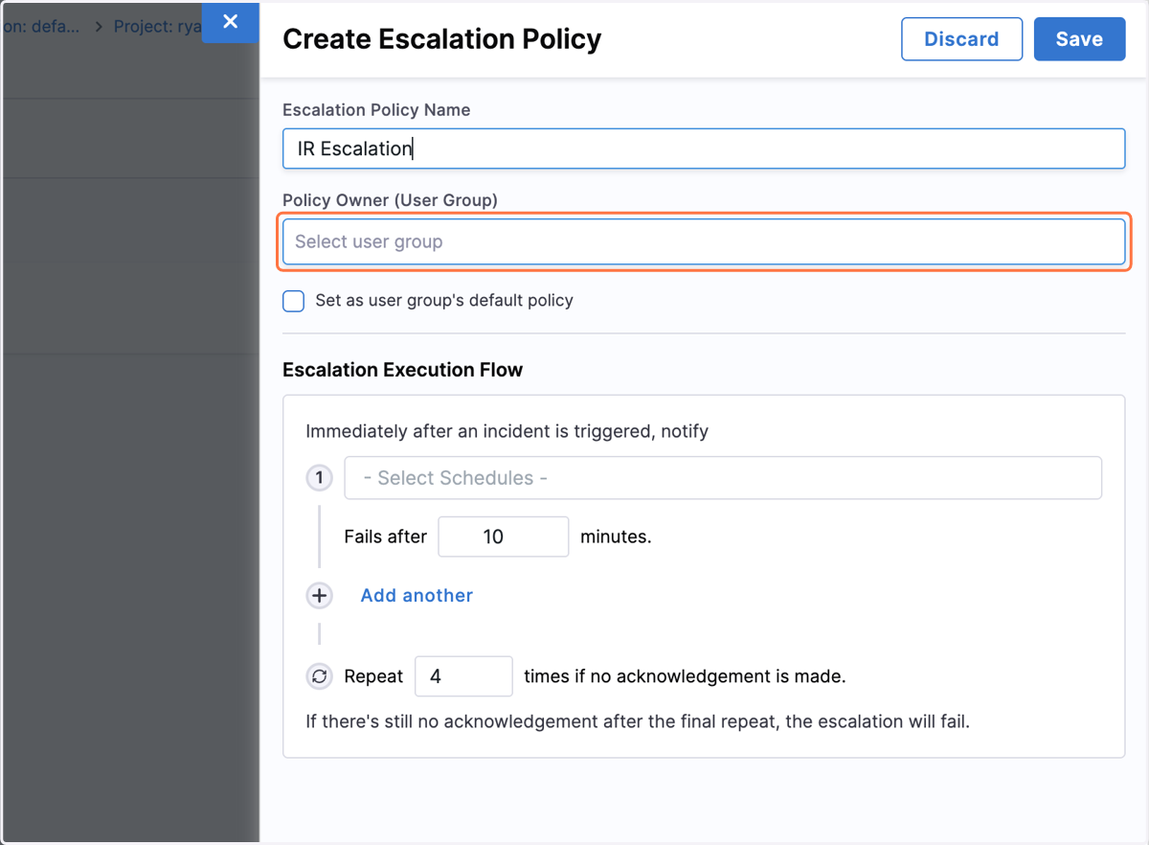The height and width of the screenshot is (845, 1149).
Task: Click the Escalation Policy Name field
Action: pyautogui.click(x=704, y=148)
